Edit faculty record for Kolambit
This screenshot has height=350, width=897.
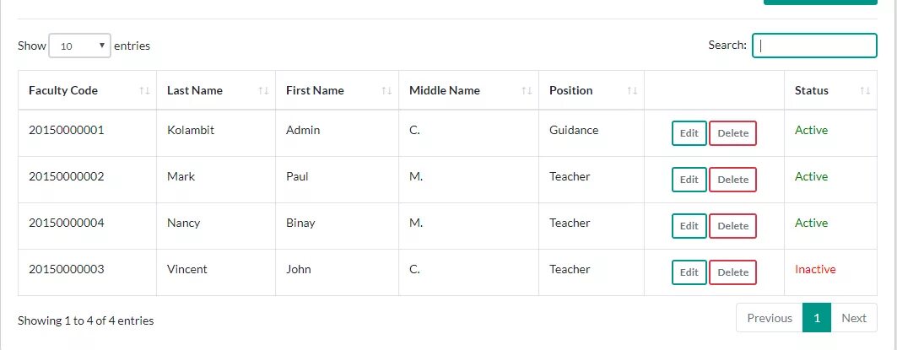[x=689, y=133]
